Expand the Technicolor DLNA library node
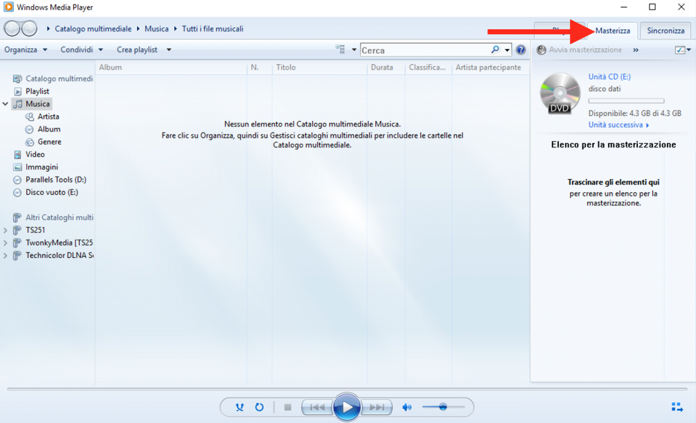The image size is (696, 423). tap(5, 255)
